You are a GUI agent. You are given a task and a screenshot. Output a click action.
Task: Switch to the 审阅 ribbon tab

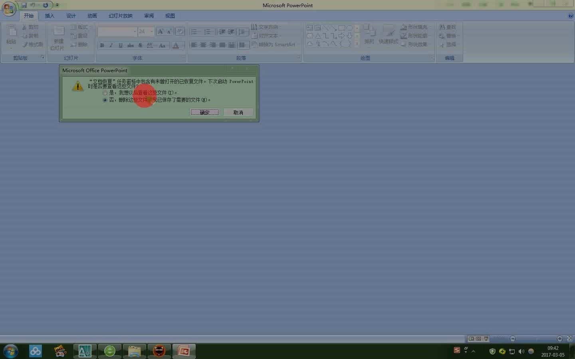(x=149, y=16)
